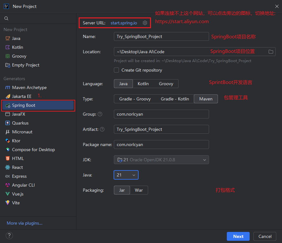Click the React atom icon
The height and width of the screenshot is (243, 282).
tap(8, 167)
